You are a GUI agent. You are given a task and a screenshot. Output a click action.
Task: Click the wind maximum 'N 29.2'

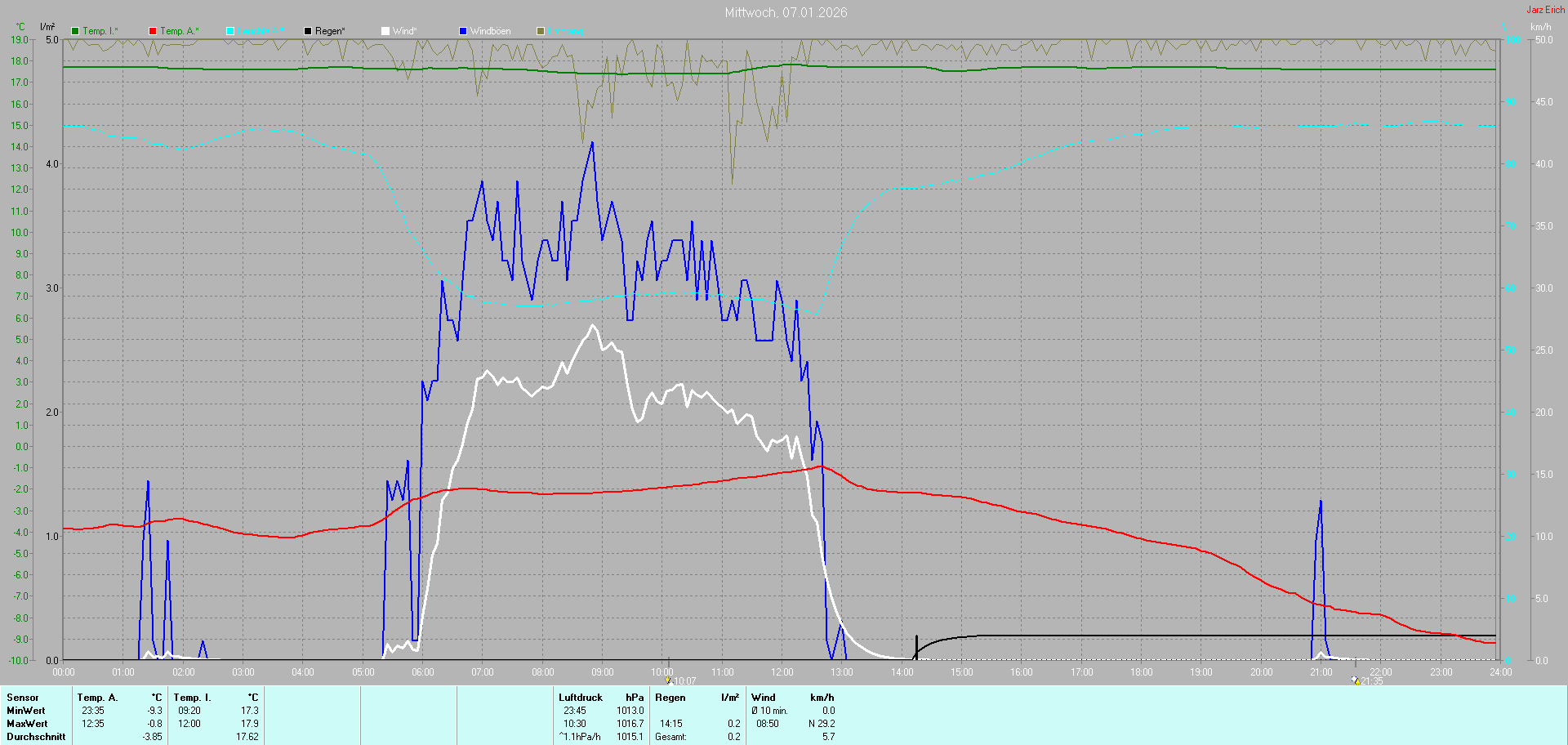click(822, 724)
